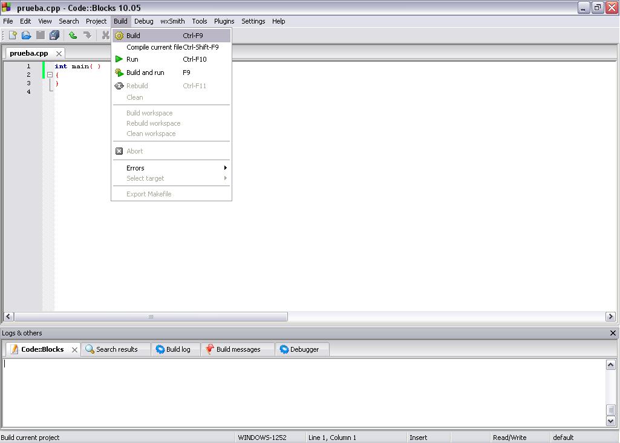This screenshot has height=443, width=620.
Task: Click the Save all files toolbar icon
Action: click(x=54, y=35)
